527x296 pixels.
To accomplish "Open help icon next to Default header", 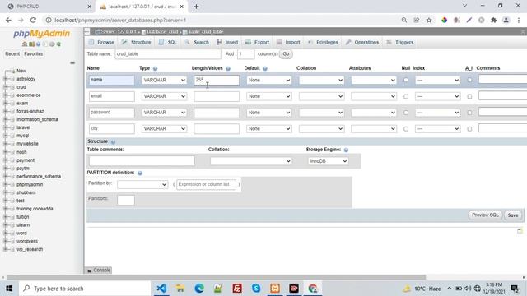I will (x=265, y=68).
